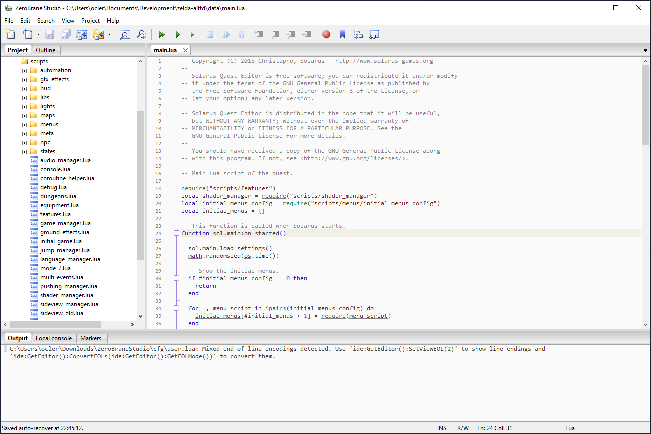Expand the libs folder
The height and width of the screenshot is (434, 651).
point(25,97)
